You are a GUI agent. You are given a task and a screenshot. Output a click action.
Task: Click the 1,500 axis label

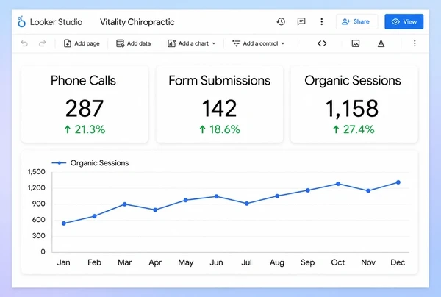(x=36, y=172)
